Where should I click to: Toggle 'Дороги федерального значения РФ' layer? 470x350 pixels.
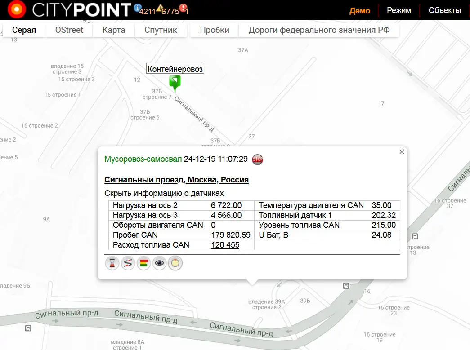coord(319,30)
